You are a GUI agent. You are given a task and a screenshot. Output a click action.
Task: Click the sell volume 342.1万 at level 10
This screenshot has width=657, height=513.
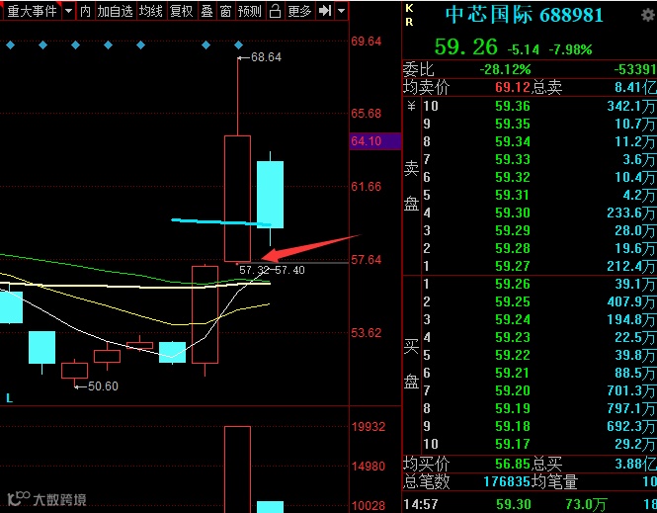(x=631, y=106)
